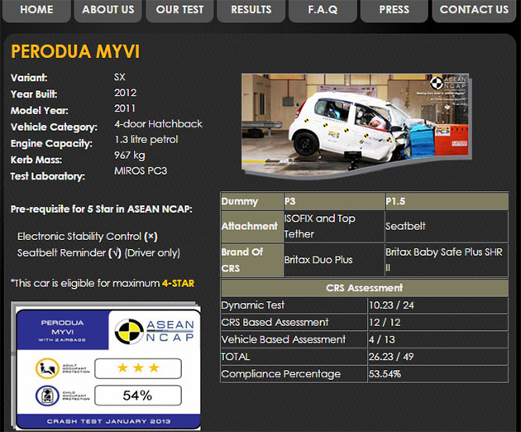Viewport: 521px width, 432px height.
Task: Open the HOME navigation tab
Action: [36, 10]
